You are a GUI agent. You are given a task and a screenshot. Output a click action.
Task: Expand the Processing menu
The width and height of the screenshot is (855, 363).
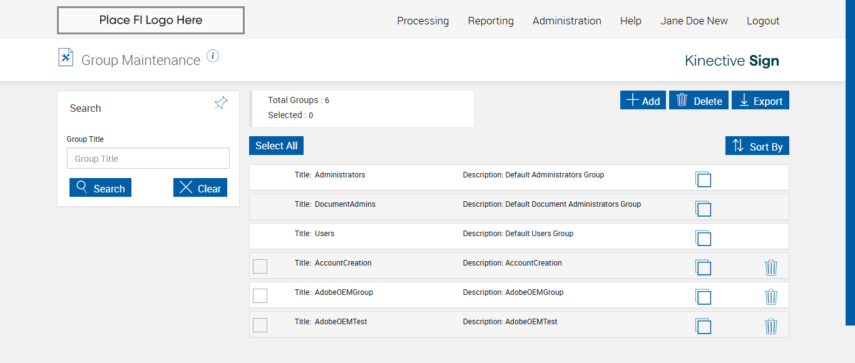pyautogui.click(x=422, y=21)
